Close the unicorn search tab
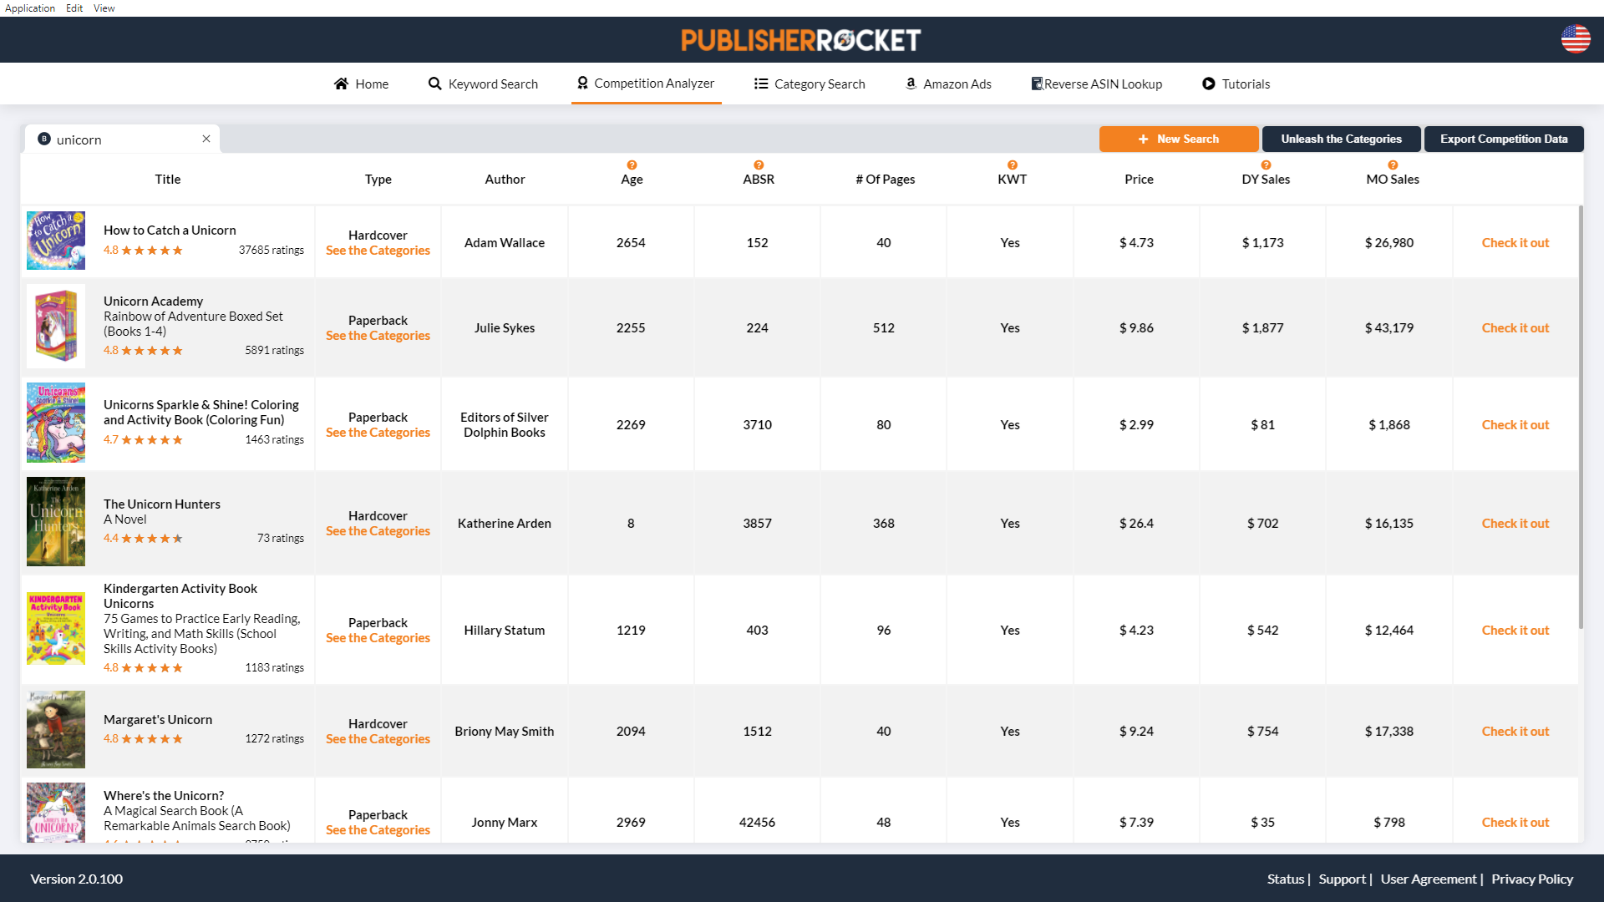The width and height of the screenshot is (1604, 902). (x=206, y=139)
